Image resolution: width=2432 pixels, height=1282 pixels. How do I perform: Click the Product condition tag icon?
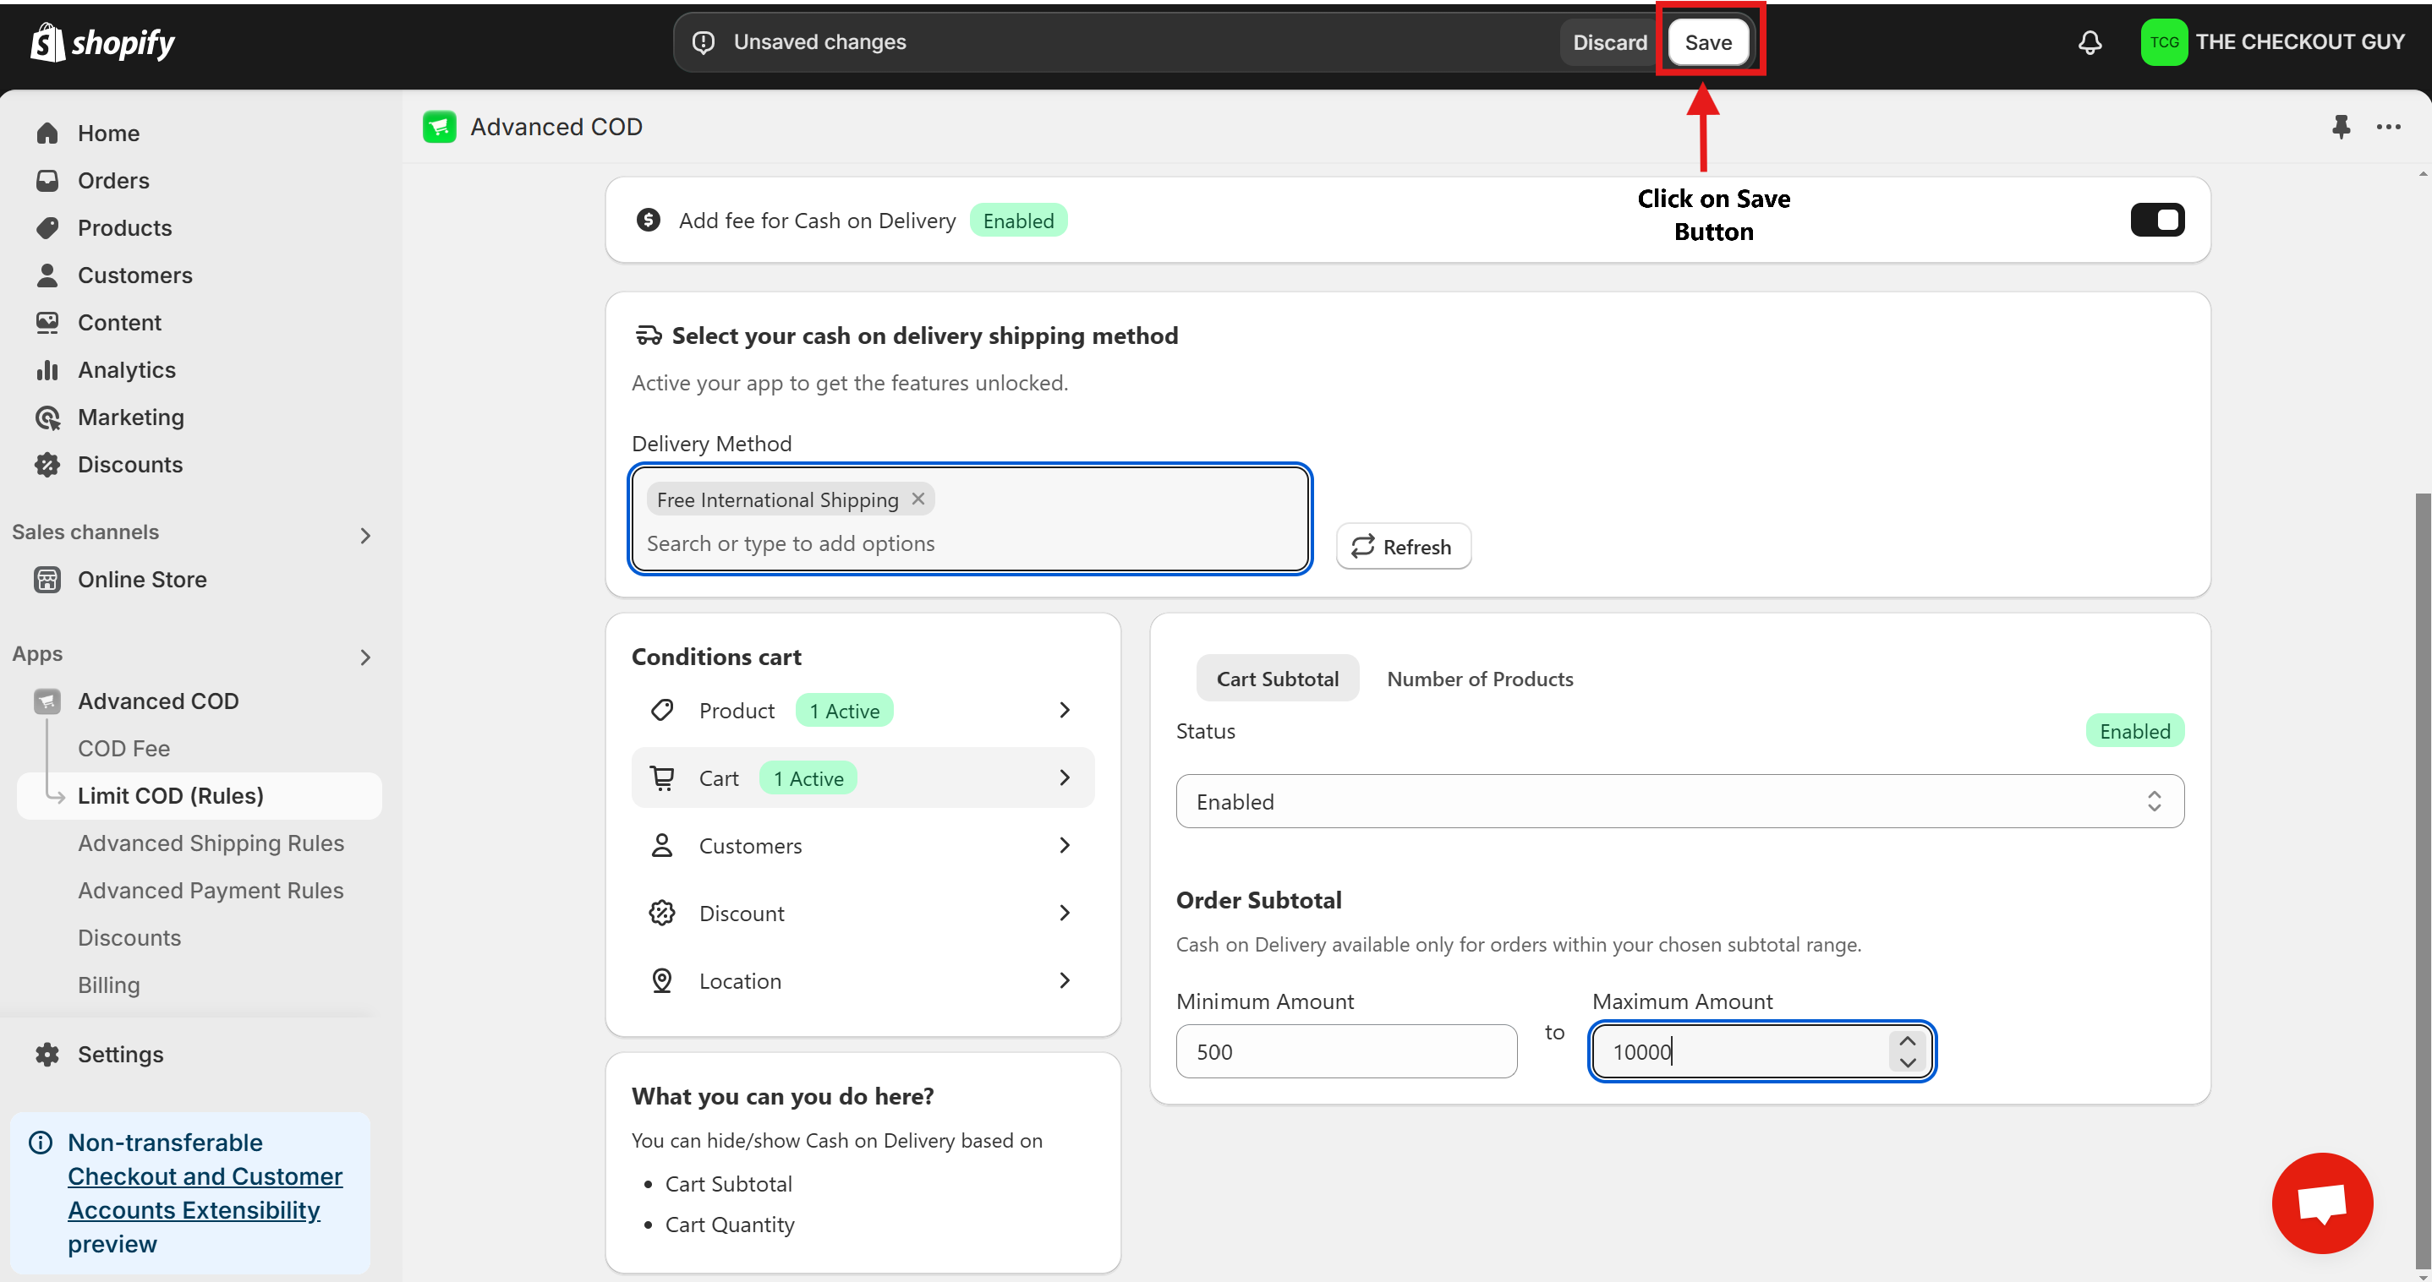pyautogui.click(x=662, y=709)
